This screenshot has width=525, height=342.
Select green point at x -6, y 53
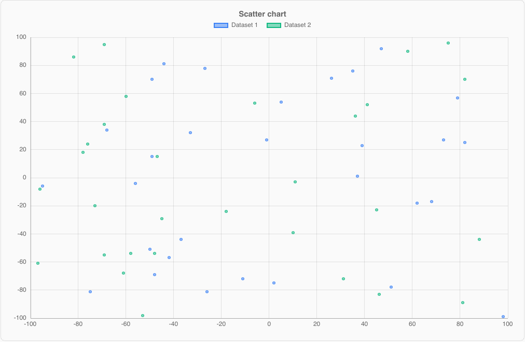tap(255, 103)
